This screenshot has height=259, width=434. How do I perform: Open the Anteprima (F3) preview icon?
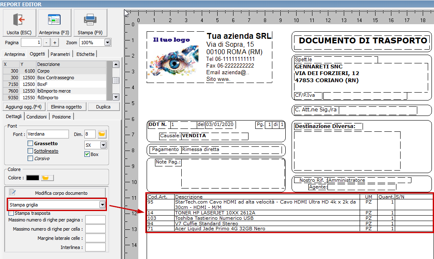pyautogui.click(x=54, y=20)
